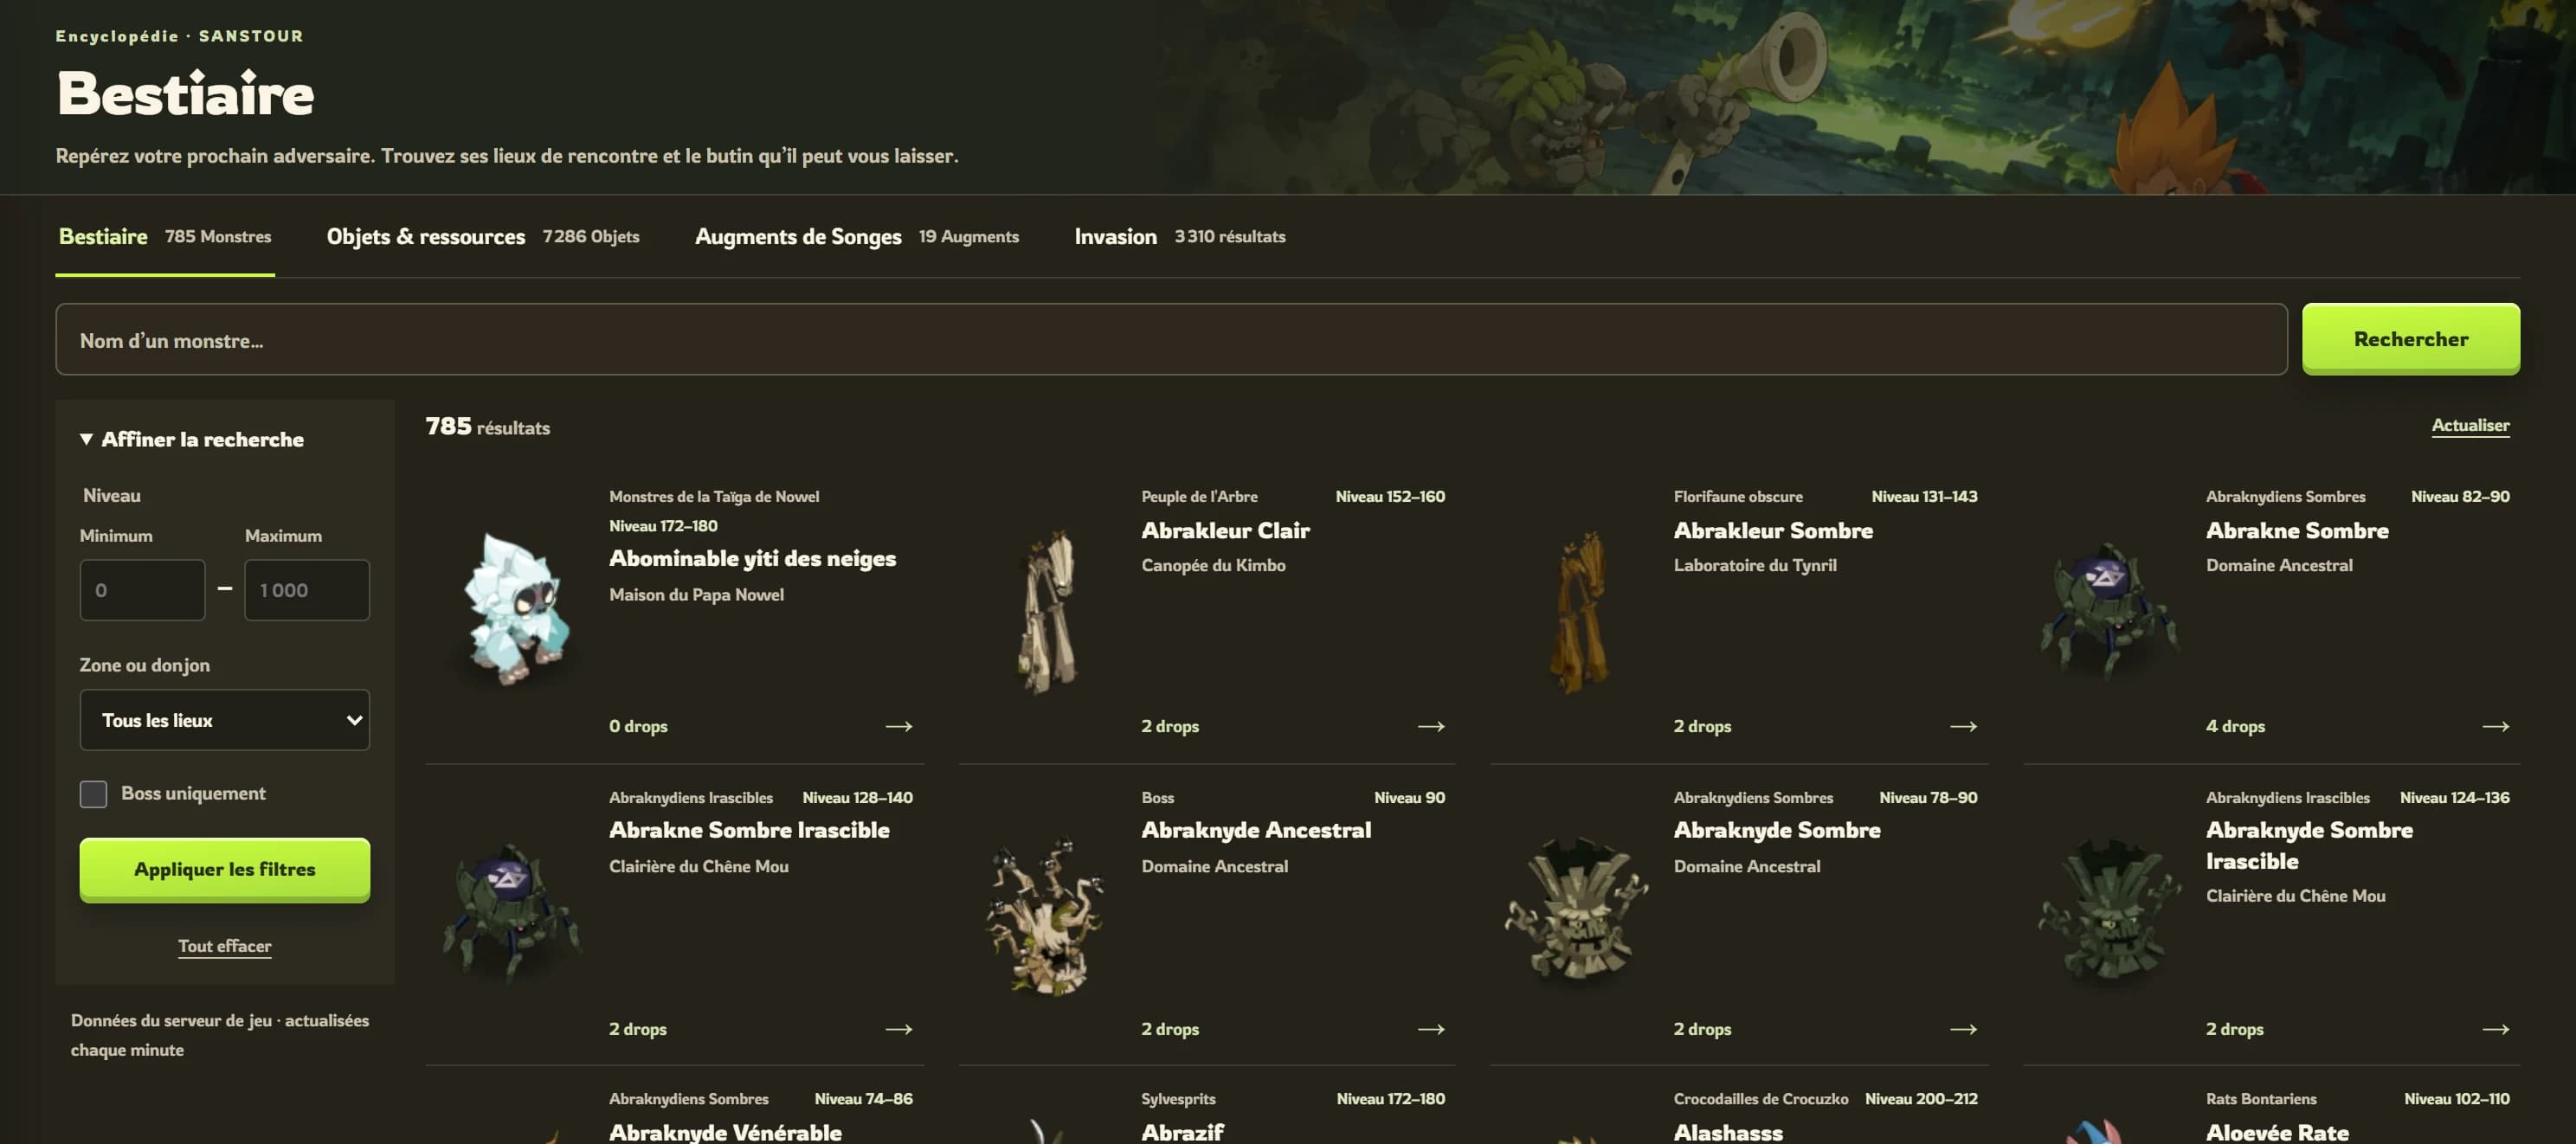Open the Augments de Songes tab
This screenshot has height=1144, width=2576.
[857, 237]
